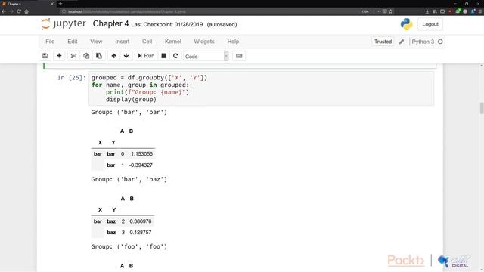The image size is (484, 272).
Task: Copy selected cells icon
Action: coord(86,56)
